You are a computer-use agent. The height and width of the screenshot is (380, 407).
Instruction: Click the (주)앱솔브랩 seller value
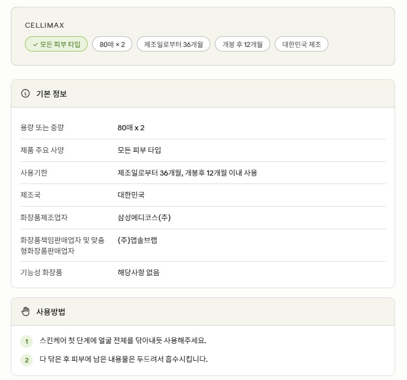click(x=137, y=240)
